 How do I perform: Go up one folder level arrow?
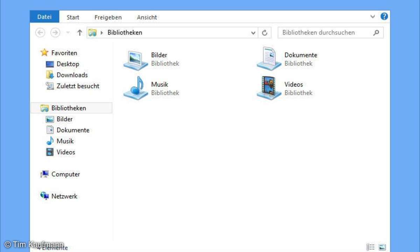point(79,33)
